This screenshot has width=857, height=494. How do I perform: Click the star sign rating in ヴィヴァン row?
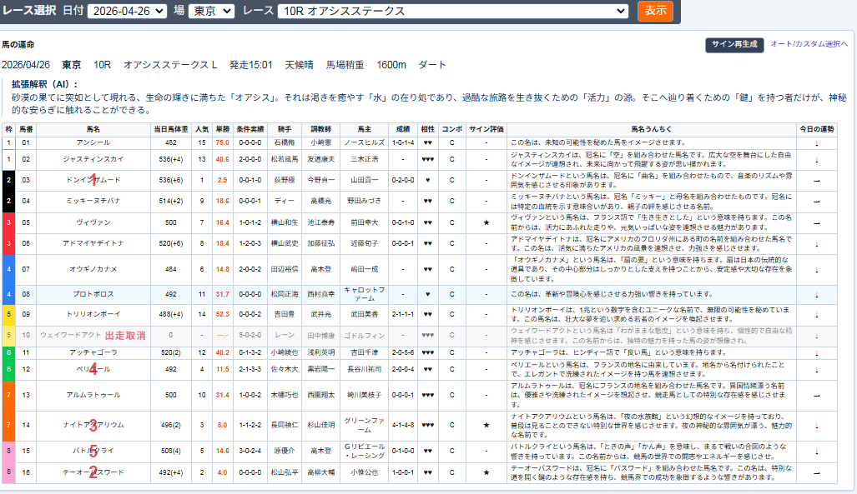click(486, 222)
